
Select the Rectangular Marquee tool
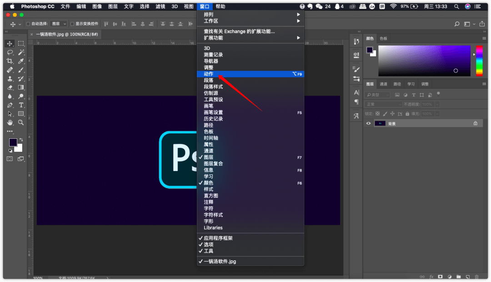(21, 44)
